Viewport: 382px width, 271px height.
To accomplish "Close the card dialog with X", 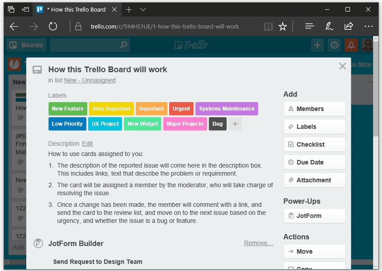I will coord(342,66).
